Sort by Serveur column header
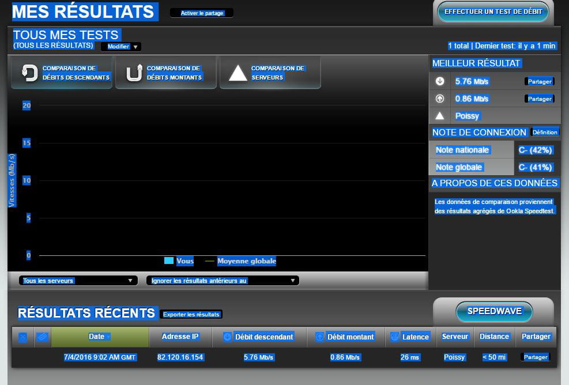 (455, 337)
